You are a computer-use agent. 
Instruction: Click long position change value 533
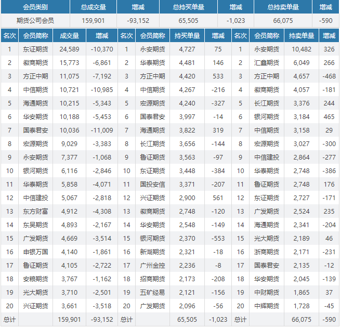tap(218, 76)
